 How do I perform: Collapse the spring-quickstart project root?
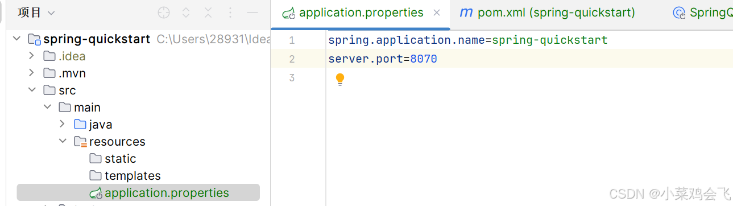tap(17, 39)
